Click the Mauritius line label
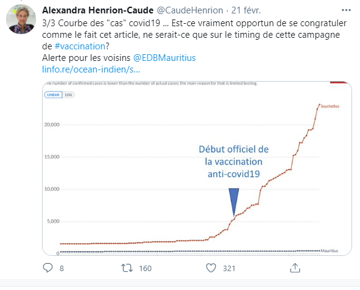 (330, 251)
